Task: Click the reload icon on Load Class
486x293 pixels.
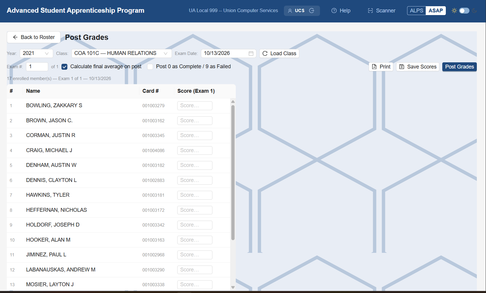Action: click(265, 53)
